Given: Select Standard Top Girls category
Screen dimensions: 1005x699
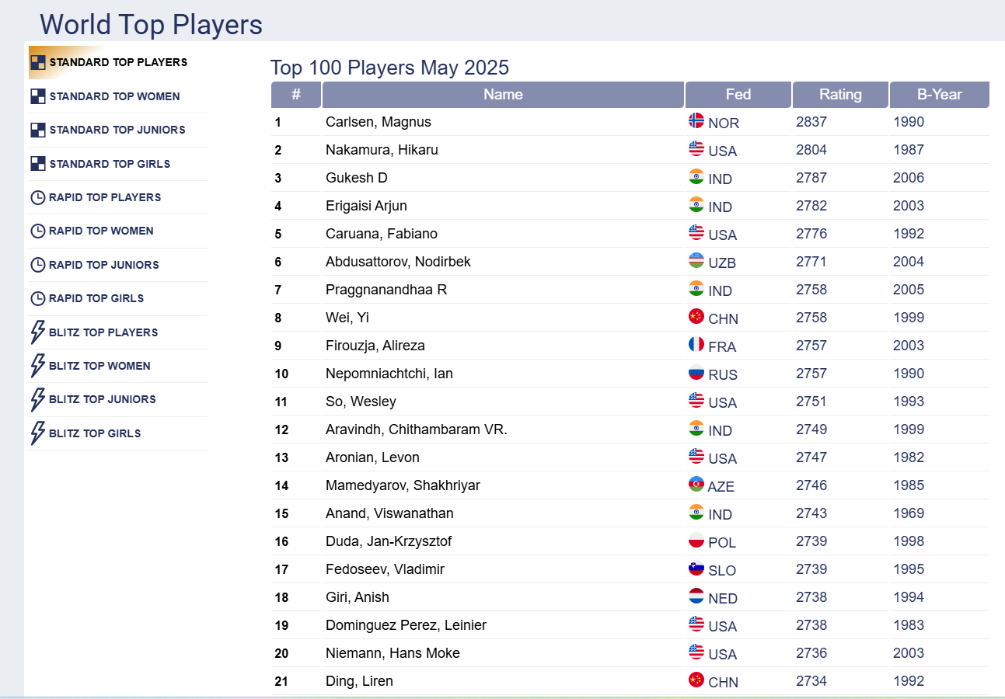Looking at the screenshot, I should point(106,164).
